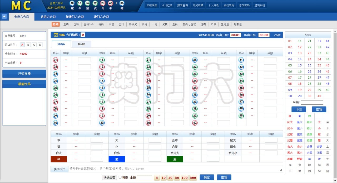Select number ball 30 in betting table
This screenshot has height=183, width=337.
(x=148, y=123)
